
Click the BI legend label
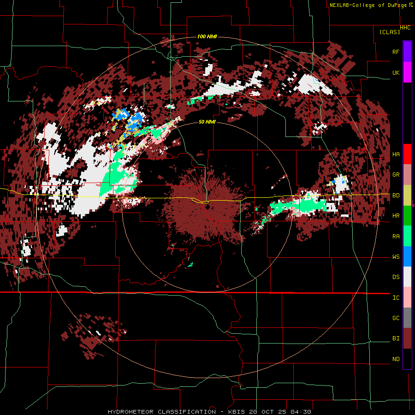pyautogui.click(x=396, y=338)
